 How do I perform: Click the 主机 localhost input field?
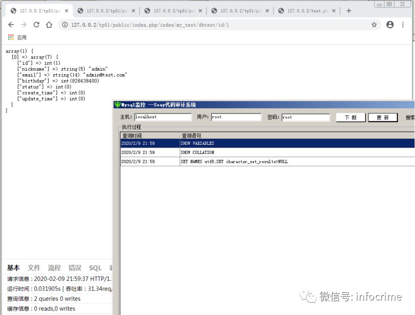coord(163,117)
